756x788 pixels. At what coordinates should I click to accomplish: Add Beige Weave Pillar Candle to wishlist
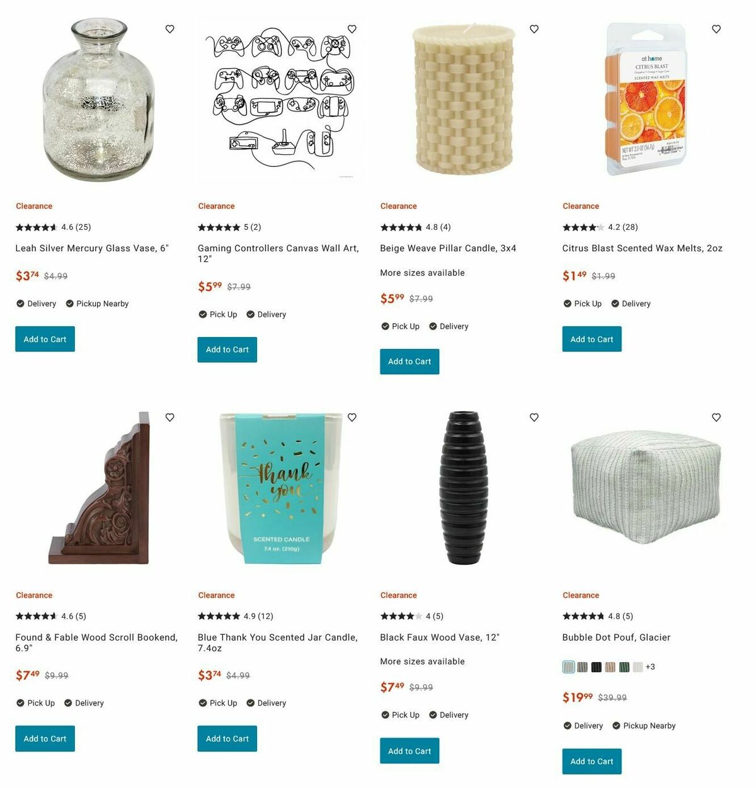tap(534, 29)
